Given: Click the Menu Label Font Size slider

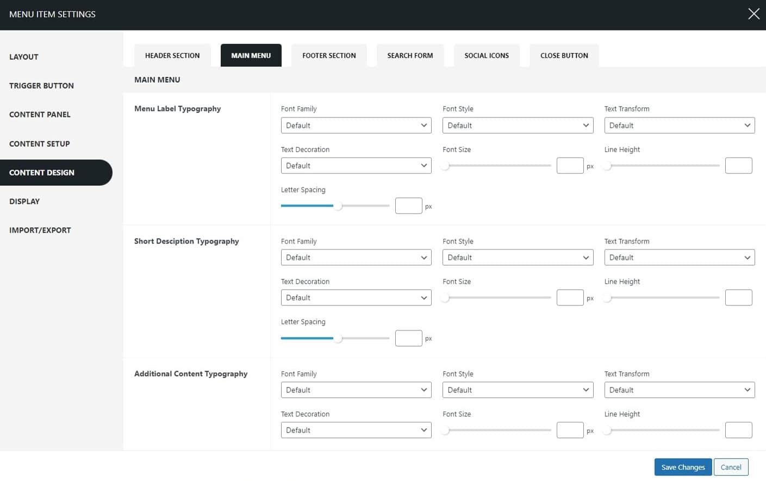Looking at the screenshot, I should [497, 165].
